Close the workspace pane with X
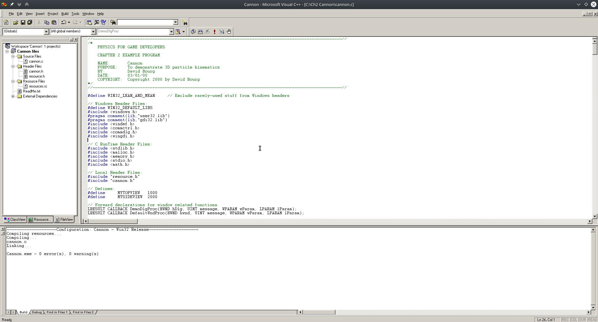This screenshot has height=322, width=598. click(76, 40)
